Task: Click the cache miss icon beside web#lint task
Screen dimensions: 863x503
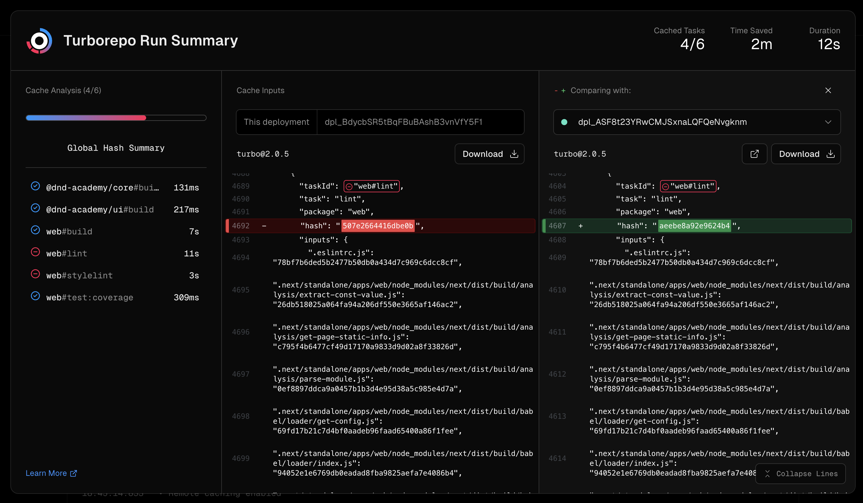Action: 35,252
